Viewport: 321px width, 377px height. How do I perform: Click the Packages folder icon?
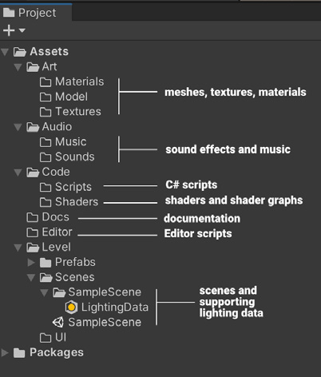point(19,353)
